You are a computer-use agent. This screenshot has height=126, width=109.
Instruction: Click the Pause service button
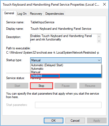pyautogui.click(x=66, y=86)
